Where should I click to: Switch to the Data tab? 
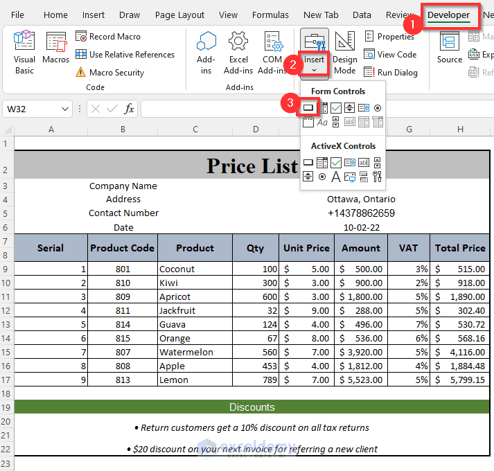click(362, 15)
